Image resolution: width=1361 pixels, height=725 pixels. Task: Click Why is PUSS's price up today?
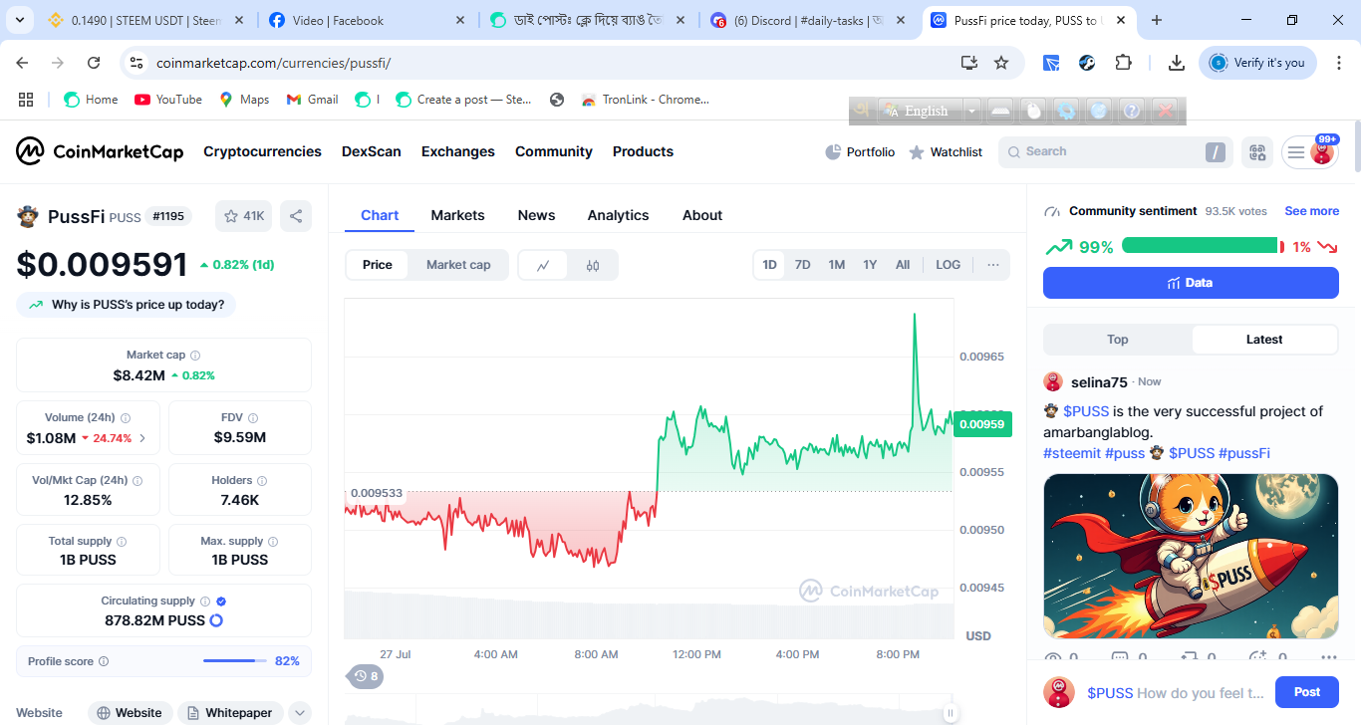pos(126,305)
